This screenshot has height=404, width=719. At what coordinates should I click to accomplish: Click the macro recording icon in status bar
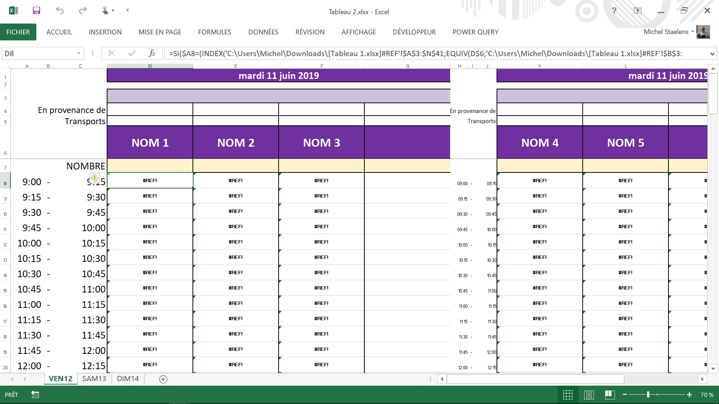[35, 395]
